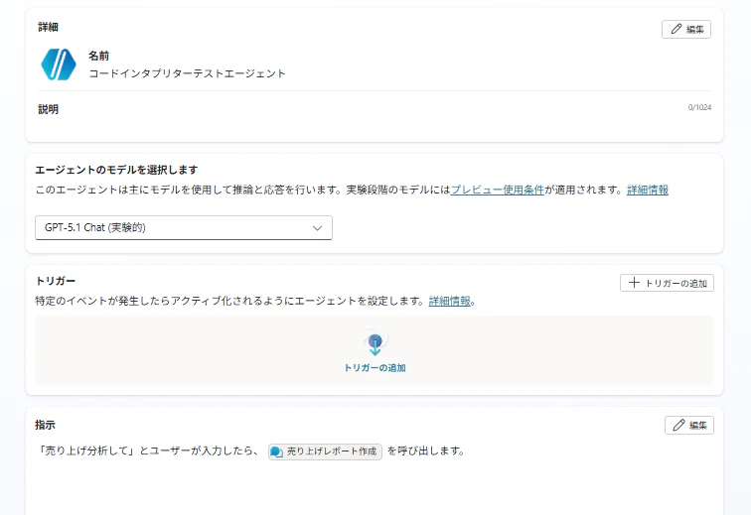The height and width of the screenshot is (515, 751).
Task: Click the 0/1024 character counter
Action: [699, 107]
